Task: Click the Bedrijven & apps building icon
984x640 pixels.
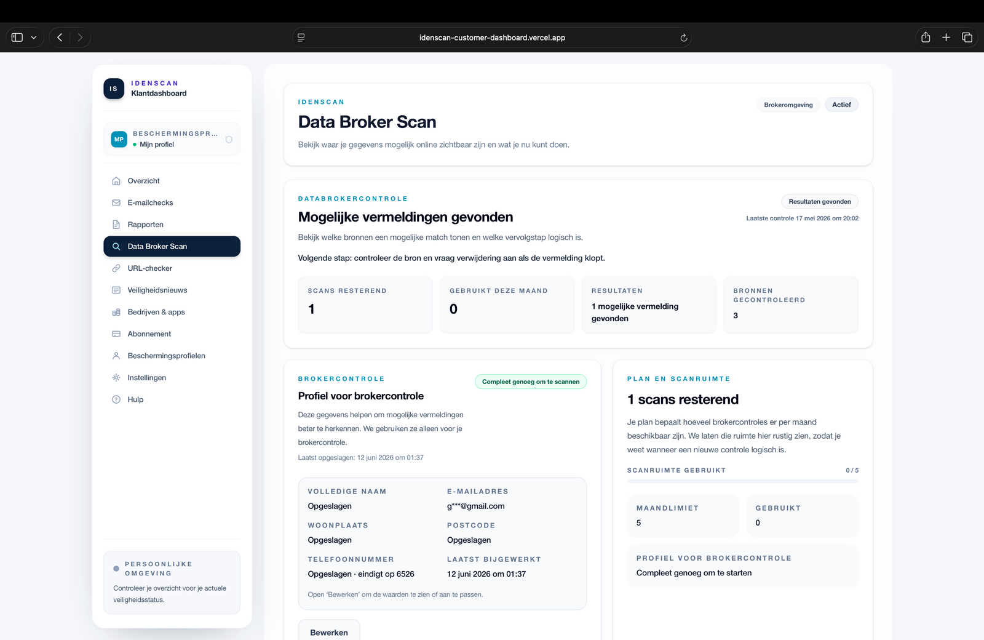Action: coord(116,312)
